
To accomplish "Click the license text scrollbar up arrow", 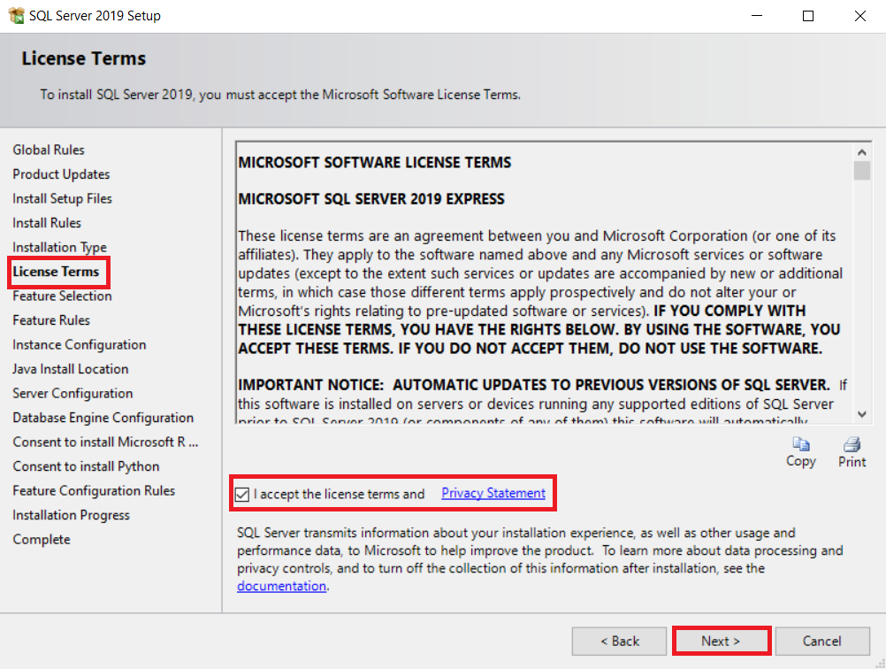I will click(x=862, y=151).
